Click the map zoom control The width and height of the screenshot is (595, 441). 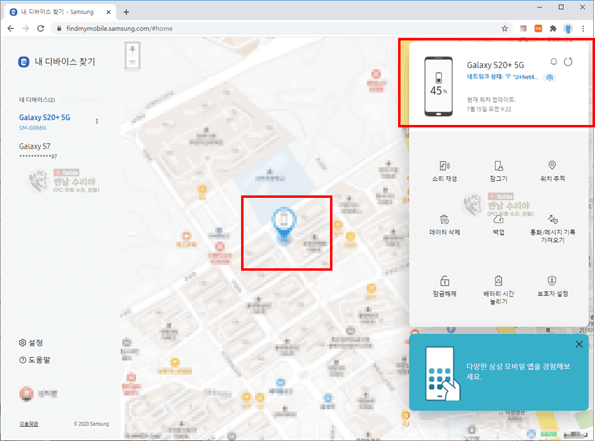[132, 56]
